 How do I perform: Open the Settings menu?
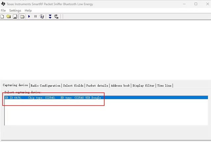pyautogui.click(x=15, y=11)
